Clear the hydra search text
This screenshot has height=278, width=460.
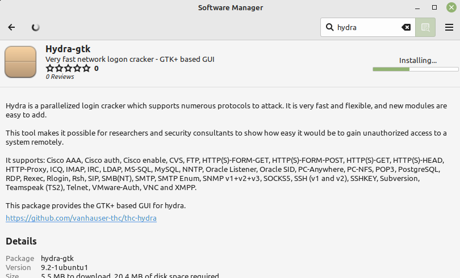click(406, 27)
